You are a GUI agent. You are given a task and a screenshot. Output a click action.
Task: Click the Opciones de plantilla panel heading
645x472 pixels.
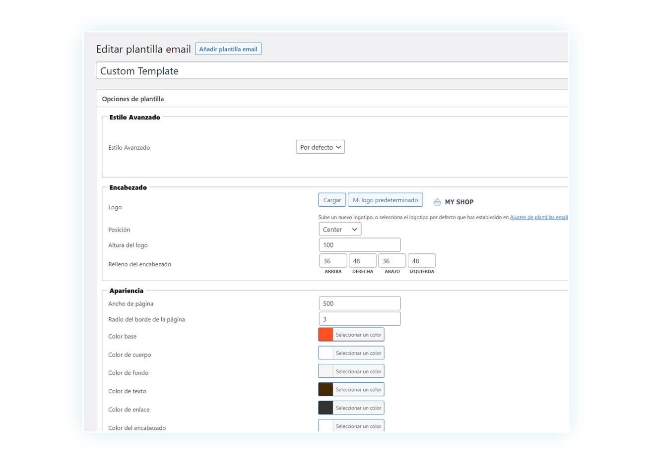(133, 99)
